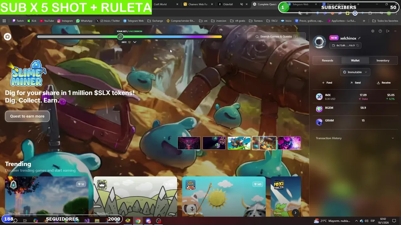Click the log out arrow icon
The width and height of the screenshot is (401, 225).
point(388,31)
